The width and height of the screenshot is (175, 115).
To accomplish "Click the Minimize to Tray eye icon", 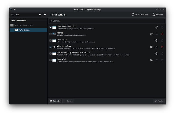I will pyautogui.click(x=54, y=47).
